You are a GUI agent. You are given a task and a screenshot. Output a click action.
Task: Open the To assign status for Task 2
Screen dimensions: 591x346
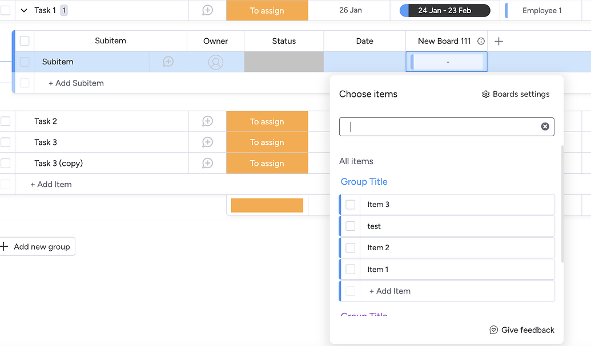[x=267, y=121]
